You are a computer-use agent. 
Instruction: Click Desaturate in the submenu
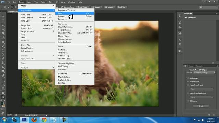(x=75, y=74)
